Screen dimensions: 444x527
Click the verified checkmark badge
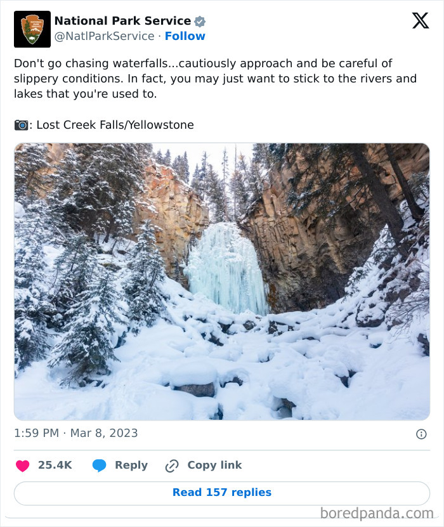199,20
